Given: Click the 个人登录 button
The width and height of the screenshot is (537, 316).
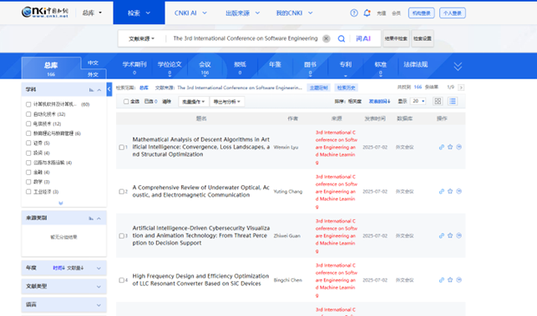Looking at the screenshot, I should [453, 13].
